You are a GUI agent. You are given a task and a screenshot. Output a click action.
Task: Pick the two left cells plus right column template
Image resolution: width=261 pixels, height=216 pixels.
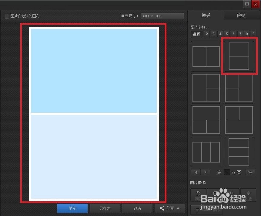[x=239, y=88]
